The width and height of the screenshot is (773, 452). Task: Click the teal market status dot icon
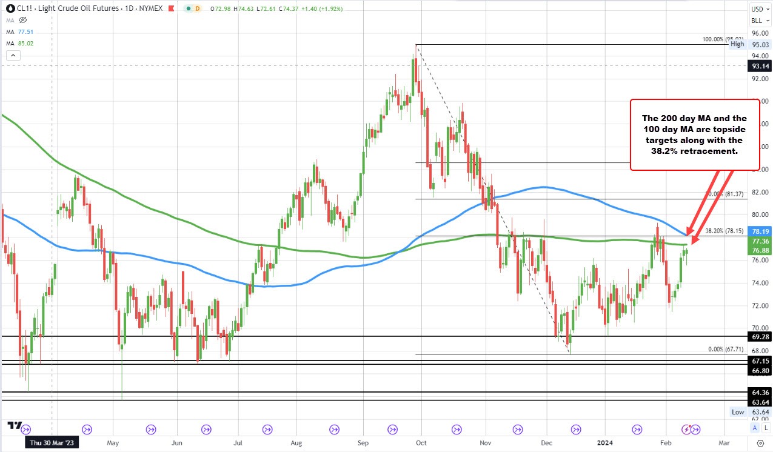click(x=189, y=8)
